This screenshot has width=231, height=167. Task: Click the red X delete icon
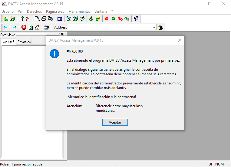(x=28, y=19)
